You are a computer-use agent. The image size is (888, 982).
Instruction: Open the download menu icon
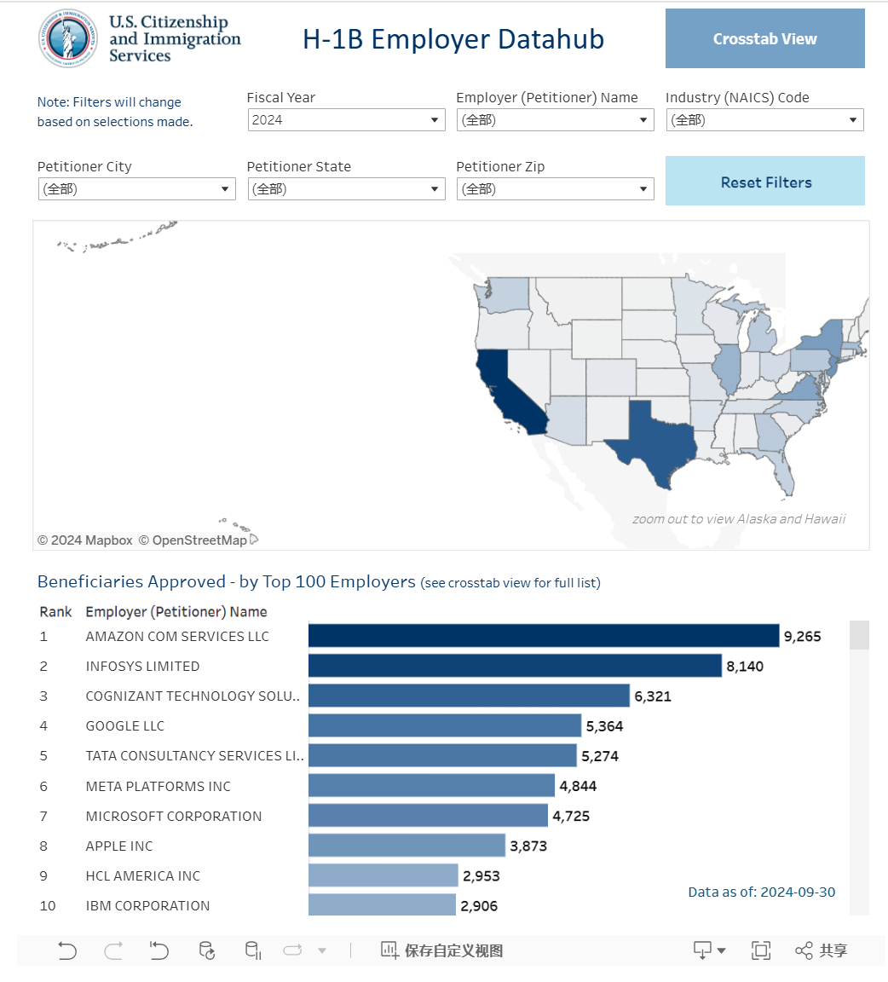(709, 950)
